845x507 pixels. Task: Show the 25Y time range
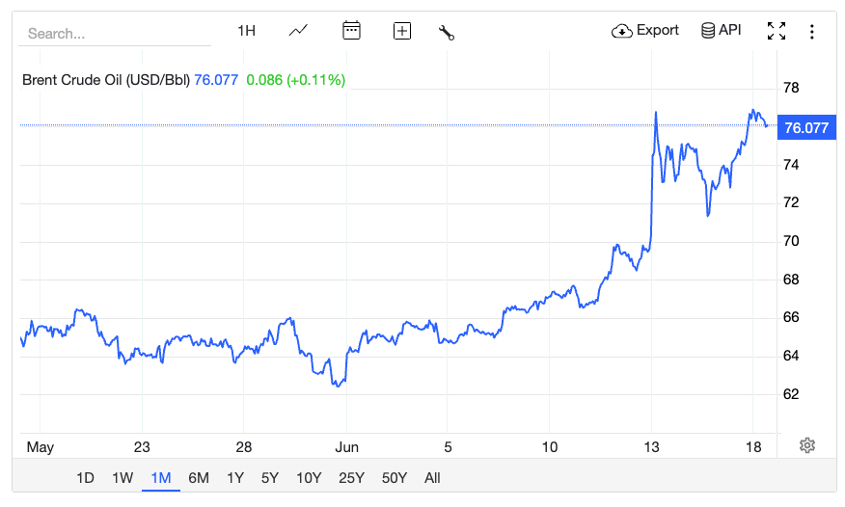(352, 477)
